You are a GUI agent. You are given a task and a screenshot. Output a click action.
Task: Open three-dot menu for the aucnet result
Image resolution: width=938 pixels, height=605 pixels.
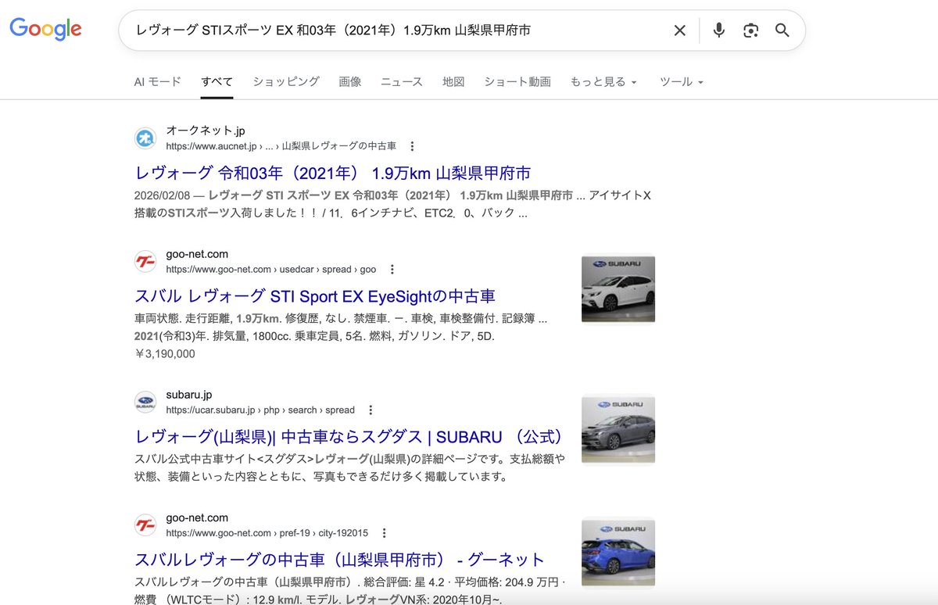click(x=410, y=146)
